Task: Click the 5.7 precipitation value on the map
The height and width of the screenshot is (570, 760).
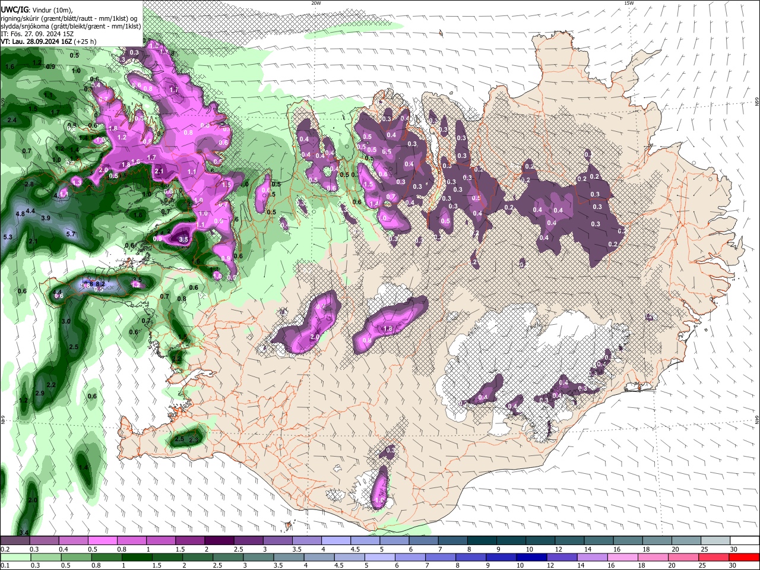Action: (x=71, y=234)
